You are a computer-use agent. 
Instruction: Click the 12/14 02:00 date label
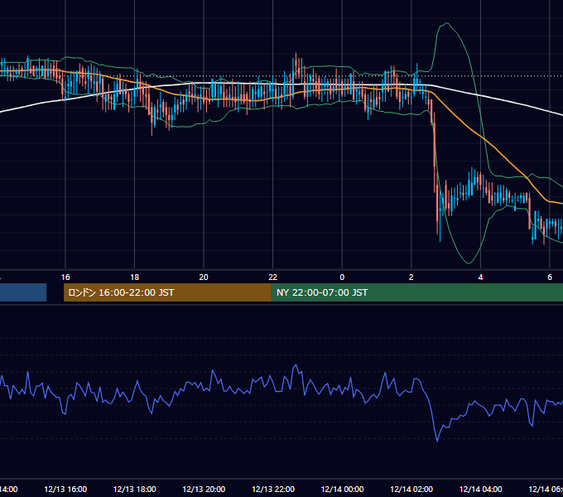(411, 489)
